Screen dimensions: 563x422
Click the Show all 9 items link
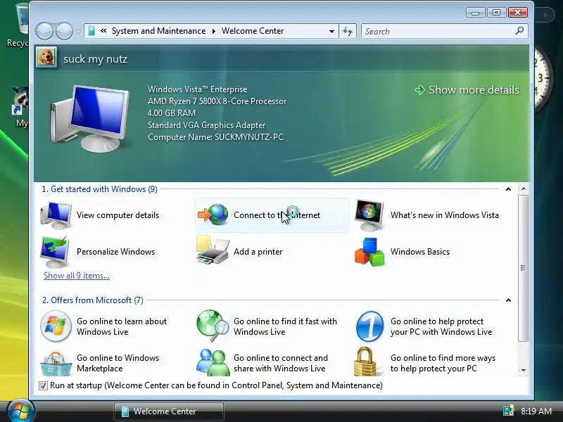(77, 276)
